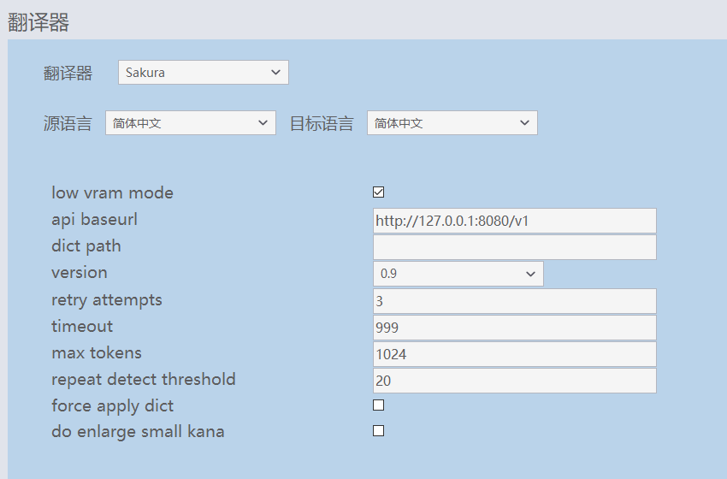The width and height of the screenshot is (727, 479).
Task: Click the 'retry attempts' label
Action: point(107,299)
